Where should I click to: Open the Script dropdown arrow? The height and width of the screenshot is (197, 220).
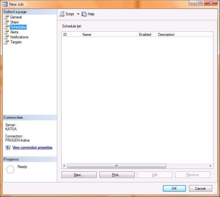[78, 14]
